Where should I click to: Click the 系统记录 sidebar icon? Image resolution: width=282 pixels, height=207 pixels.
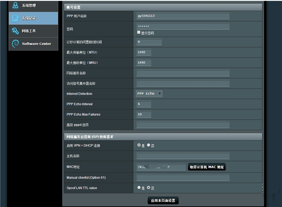[x=15, y=18]
